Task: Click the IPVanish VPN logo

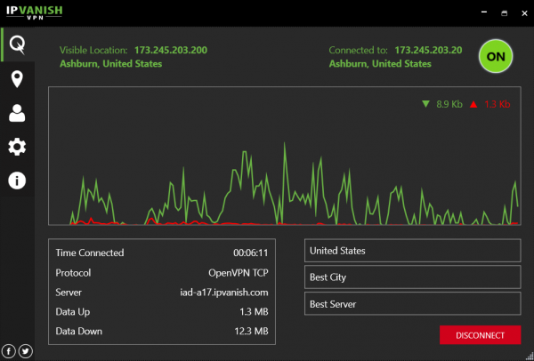Action: (x=35, y=12)
